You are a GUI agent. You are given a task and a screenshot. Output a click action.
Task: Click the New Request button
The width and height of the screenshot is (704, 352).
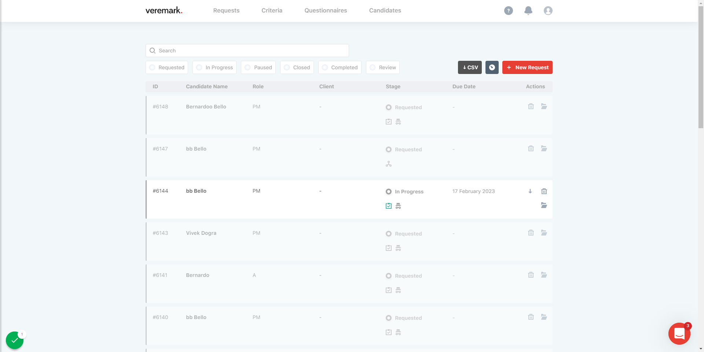(x=527, y=67)
